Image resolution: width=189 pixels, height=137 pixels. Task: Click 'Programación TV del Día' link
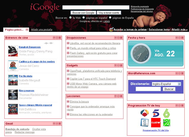pyautogui.click(x=156, y=130)
